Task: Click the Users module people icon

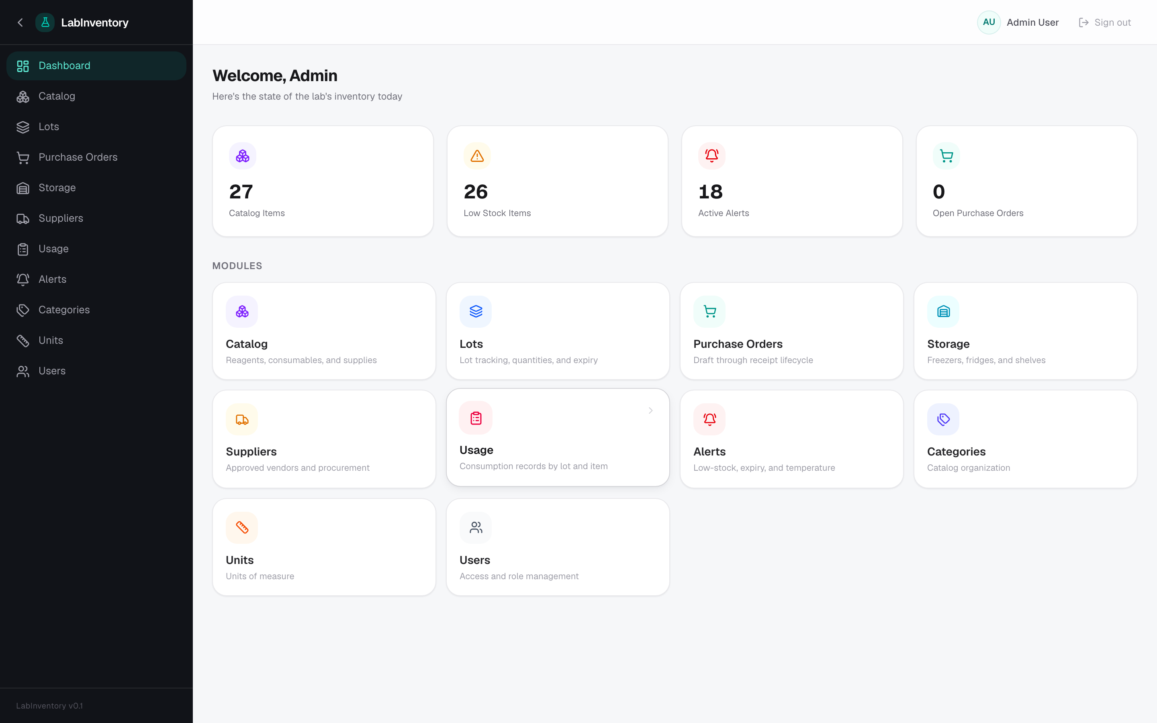Action: point(476,528)
